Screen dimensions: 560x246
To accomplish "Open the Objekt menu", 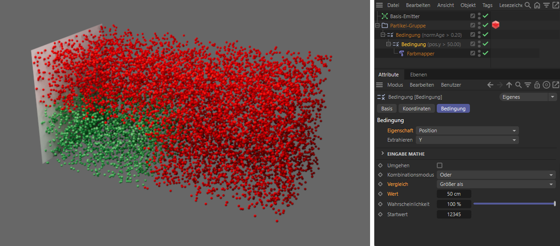I will click(468, 5).
